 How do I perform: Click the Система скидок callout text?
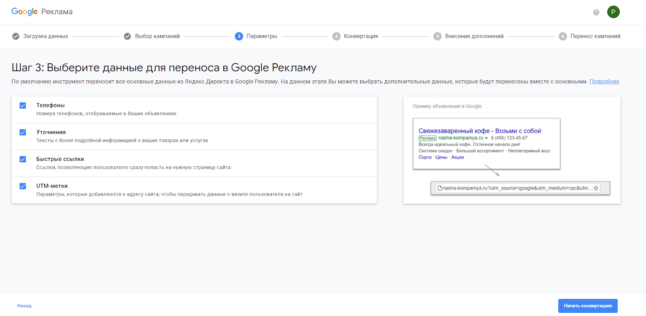pos(435,151)
